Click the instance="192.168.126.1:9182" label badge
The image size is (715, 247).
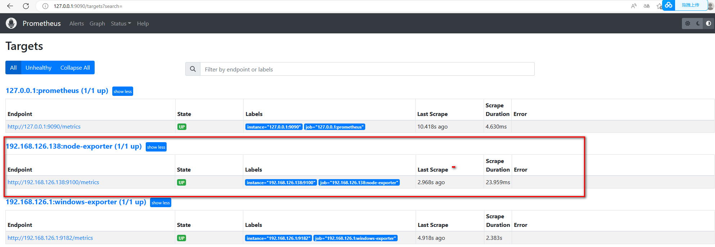coord(279,238)
